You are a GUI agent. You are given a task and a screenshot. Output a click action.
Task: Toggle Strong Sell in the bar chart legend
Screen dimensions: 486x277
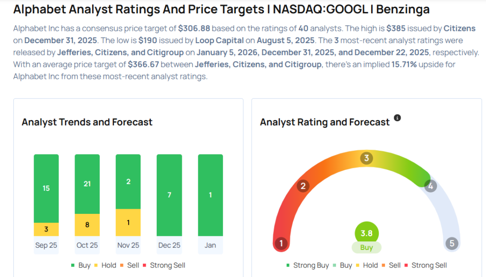(163, 265)
